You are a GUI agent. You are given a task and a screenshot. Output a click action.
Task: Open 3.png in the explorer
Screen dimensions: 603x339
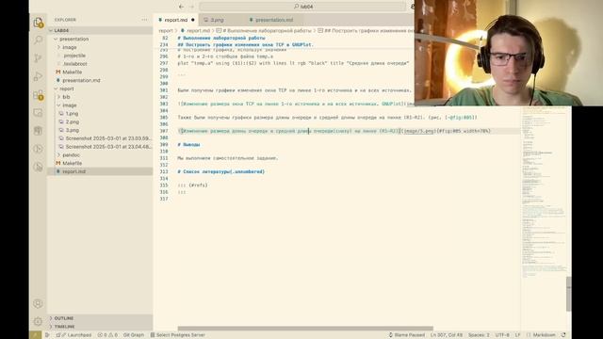click(x=72, y=130)
